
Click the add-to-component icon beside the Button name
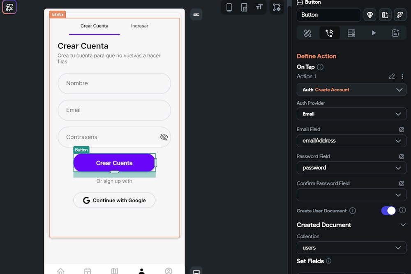click(385, 15)
